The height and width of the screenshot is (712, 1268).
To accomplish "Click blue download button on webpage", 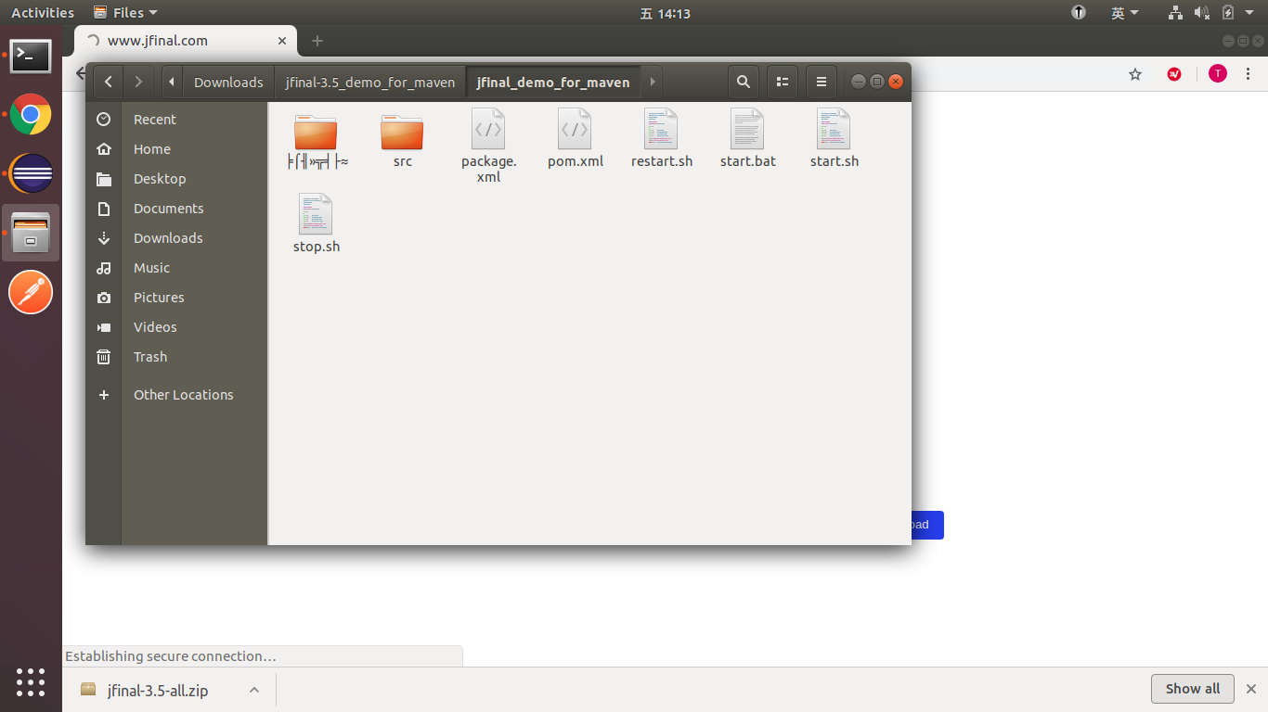I will (927, 525).
